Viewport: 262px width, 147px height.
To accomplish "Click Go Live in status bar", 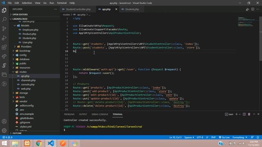I will click(224, 137).
